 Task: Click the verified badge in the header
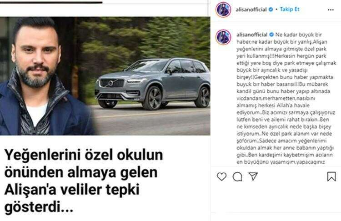click(x=271, y=10)
